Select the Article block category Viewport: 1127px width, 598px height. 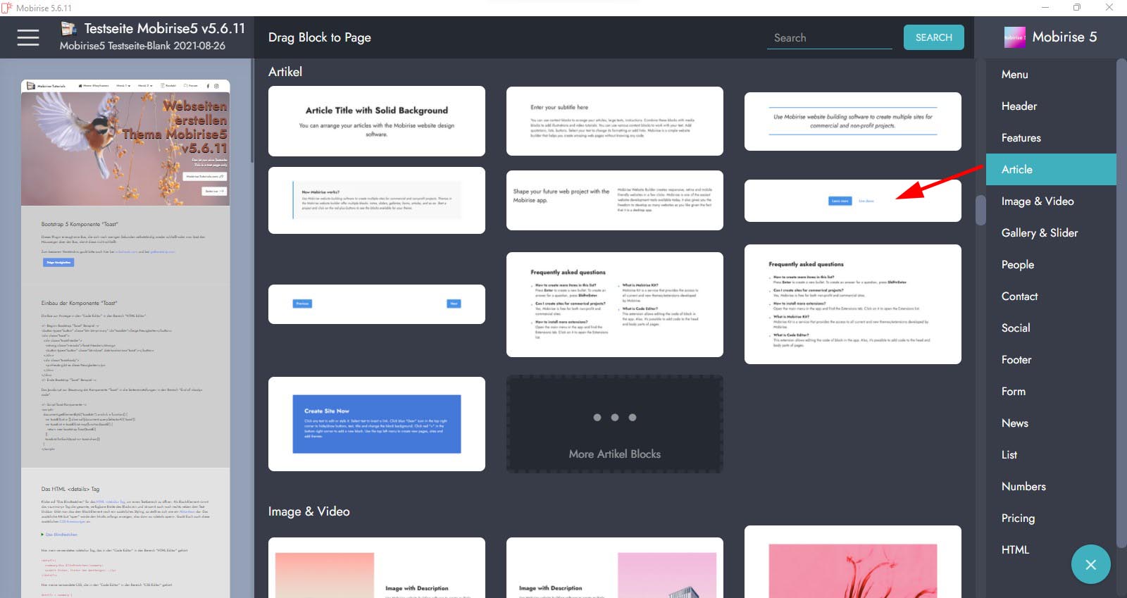coord(1051,169)
